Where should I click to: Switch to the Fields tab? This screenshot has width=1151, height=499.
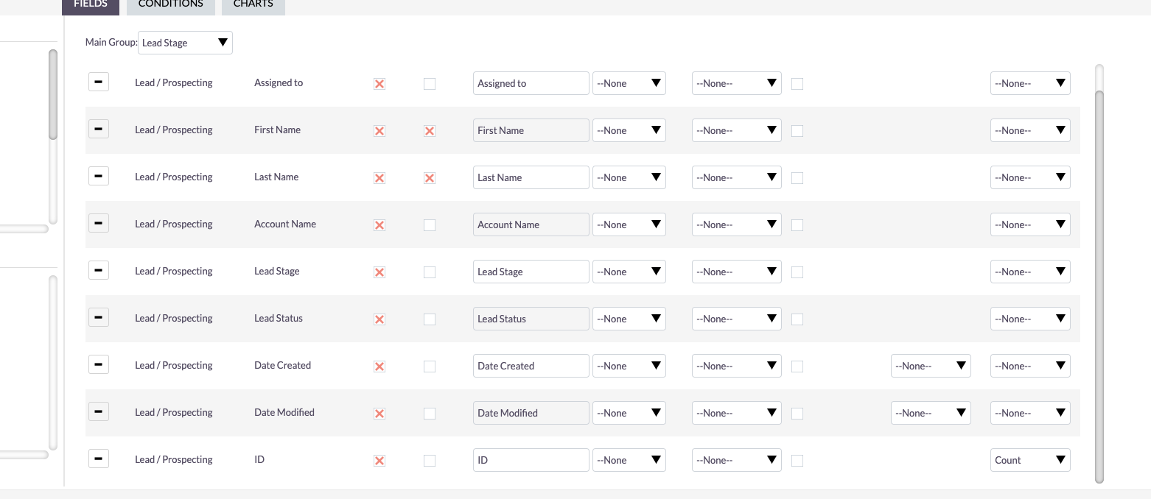[91, 6]
